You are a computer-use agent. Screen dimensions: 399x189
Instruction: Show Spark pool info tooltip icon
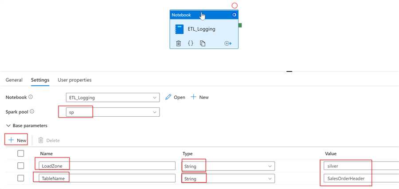[x=32, y=111]
